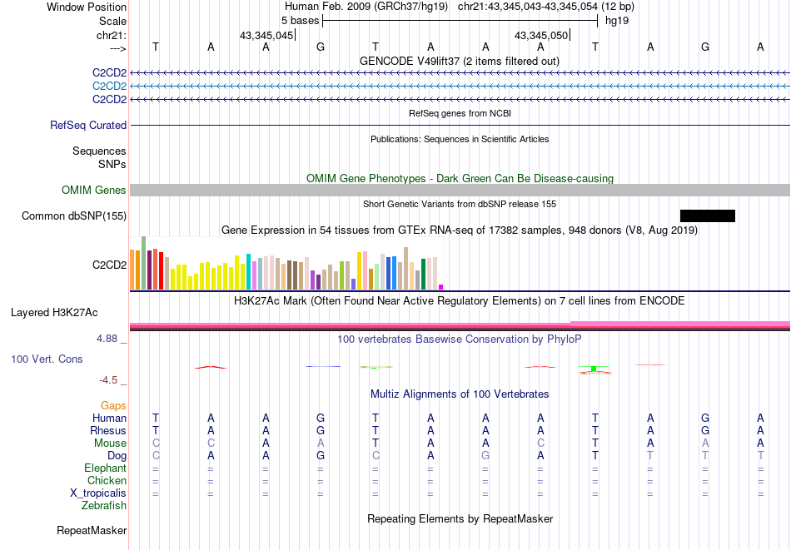Click the hg19 label next to the scale bar
791x550 pixels.
[617, 21]
